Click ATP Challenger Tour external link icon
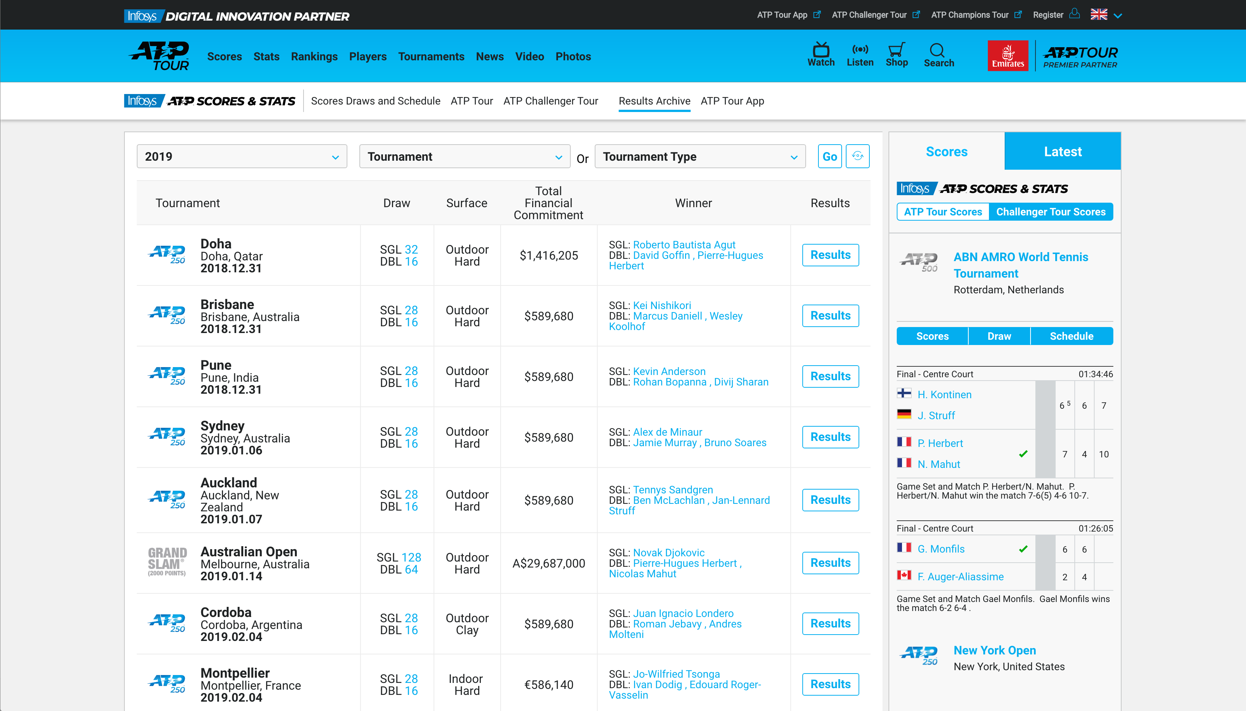This screenshot has width=1246, height=711. pyautogui.click(x=916, y=15)
